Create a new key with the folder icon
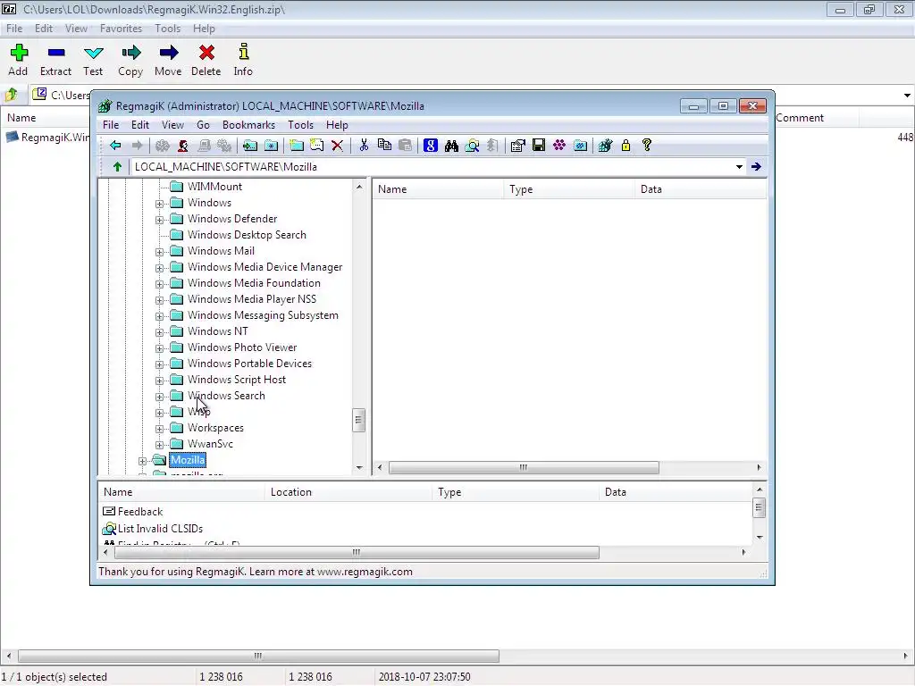Image resolution: width=915 pixels, height=686 pixels. [x=297, y=146]
